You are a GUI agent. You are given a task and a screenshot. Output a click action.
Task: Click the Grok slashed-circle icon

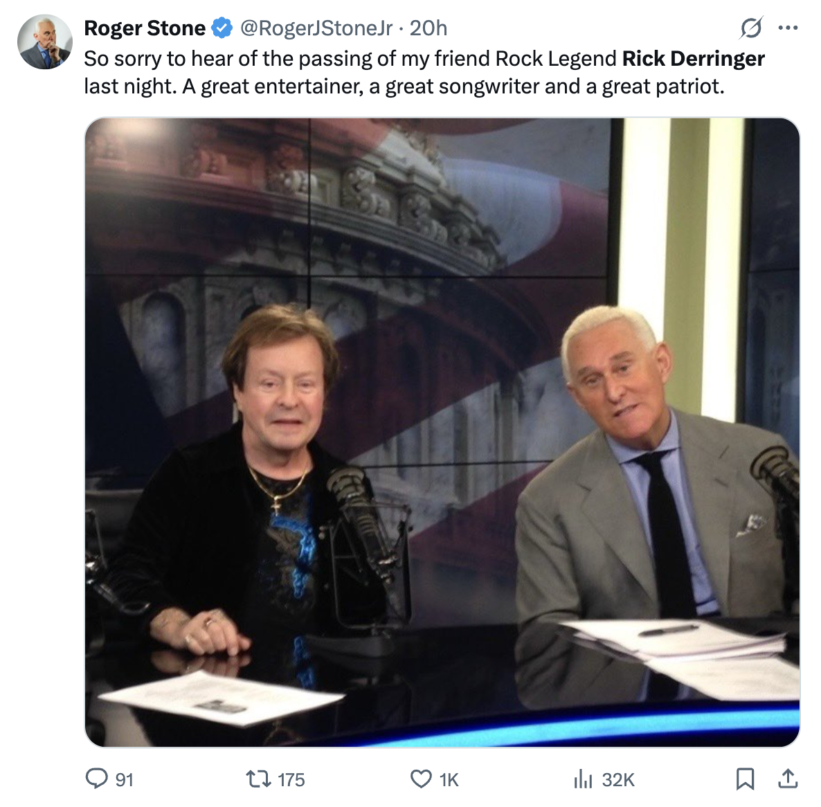click(751, 28)
